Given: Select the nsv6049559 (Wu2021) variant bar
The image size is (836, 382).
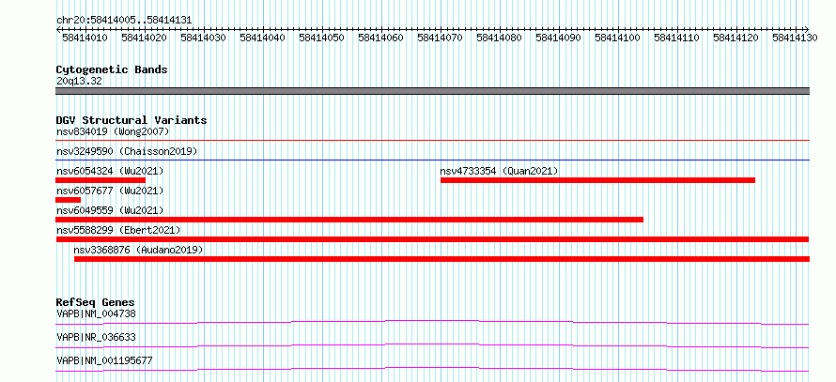Looking at the screenshot, I should 349,220.
